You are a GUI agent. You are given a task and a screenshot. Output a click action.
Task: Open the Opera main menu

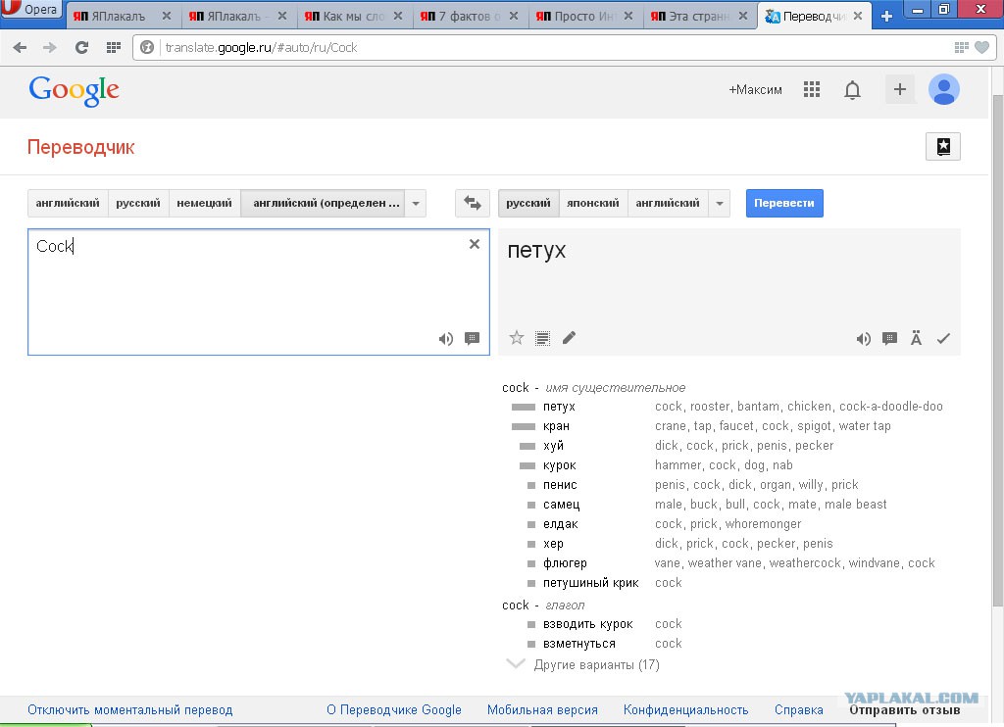point(31,9)
